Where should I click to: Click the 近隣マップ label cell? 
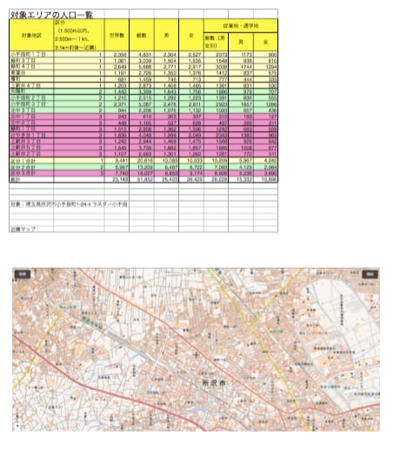[23, 229]
